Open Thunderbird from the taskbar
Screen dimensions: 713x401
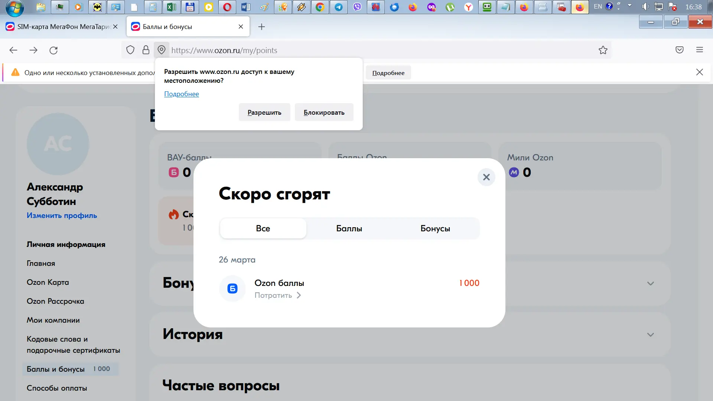click(394, 7)
